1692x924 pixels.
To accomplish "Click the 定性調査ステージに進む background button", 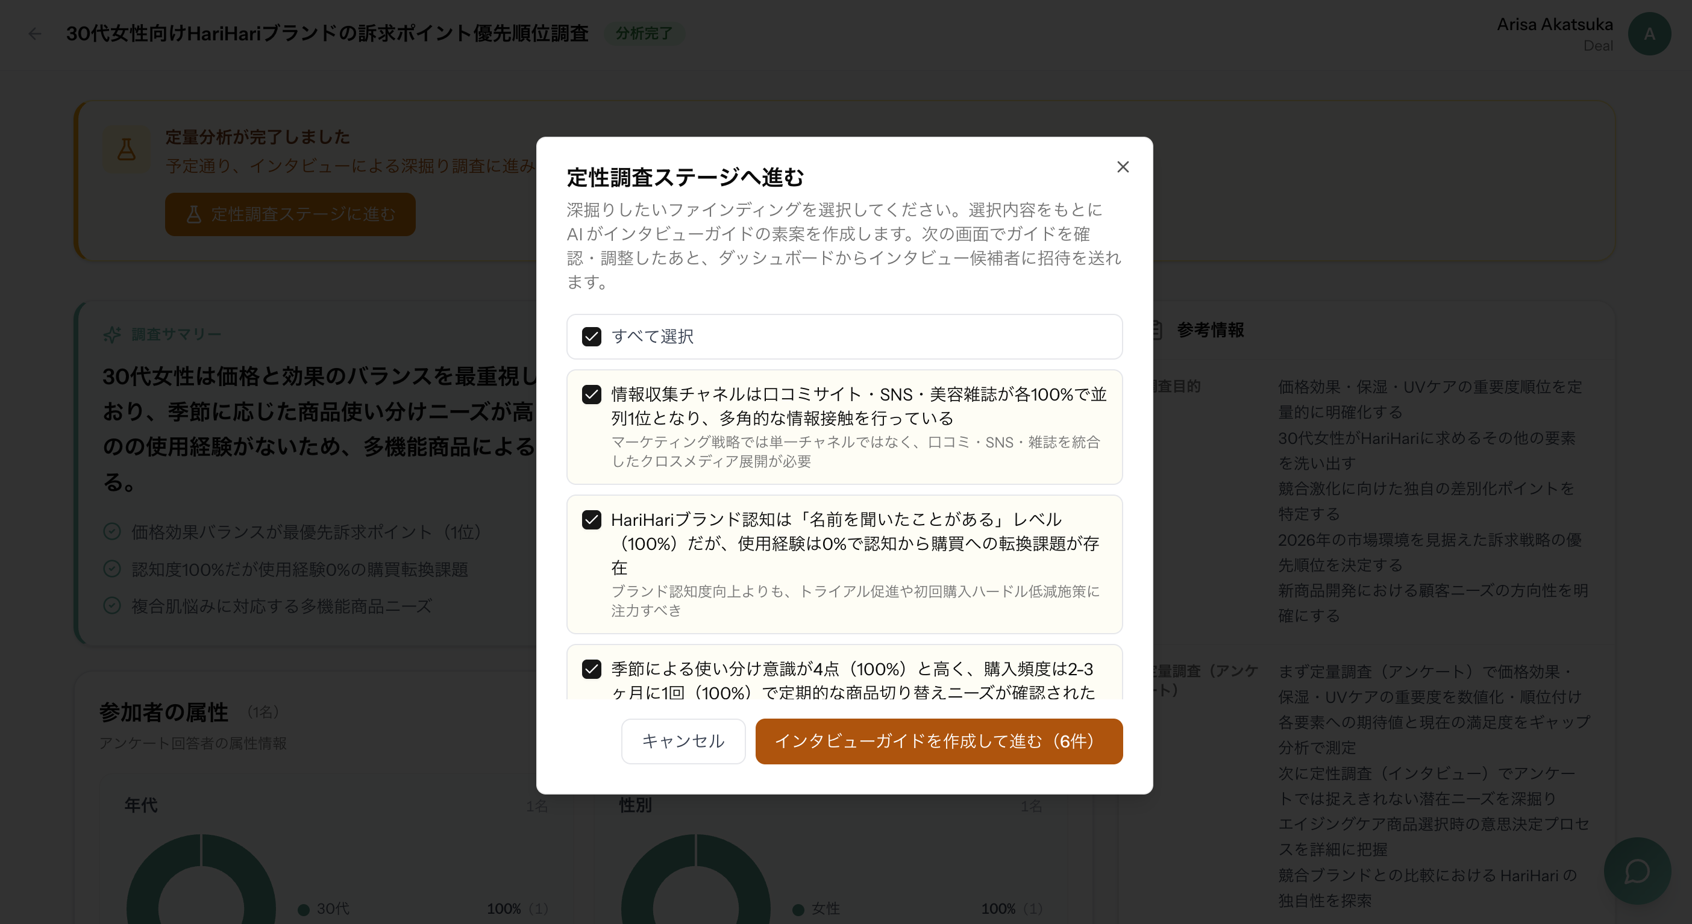I will pyautogui.click(x=290, y=214).
